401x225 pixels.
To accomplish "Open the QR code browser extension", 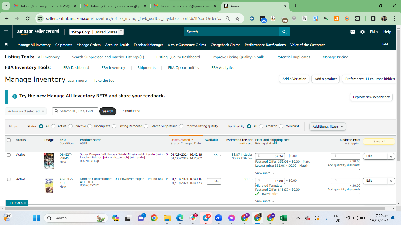I will coord(305,18).
